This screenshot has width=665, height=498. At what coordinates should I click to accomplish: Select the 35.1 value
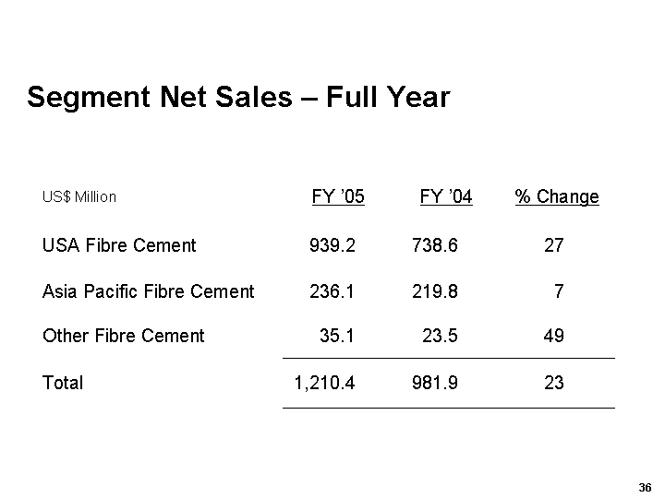pos(337,336)
